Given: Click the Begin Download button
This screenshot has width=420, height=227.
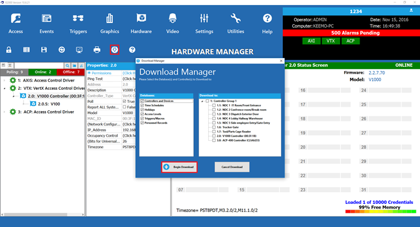Looking at the screenshot, I should (179, 167).
